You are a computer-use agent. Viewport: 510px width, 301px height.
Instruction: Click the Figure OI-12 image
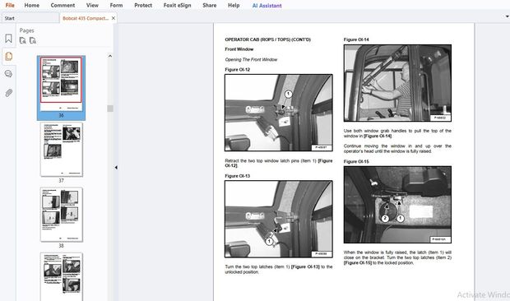point(279,113)
